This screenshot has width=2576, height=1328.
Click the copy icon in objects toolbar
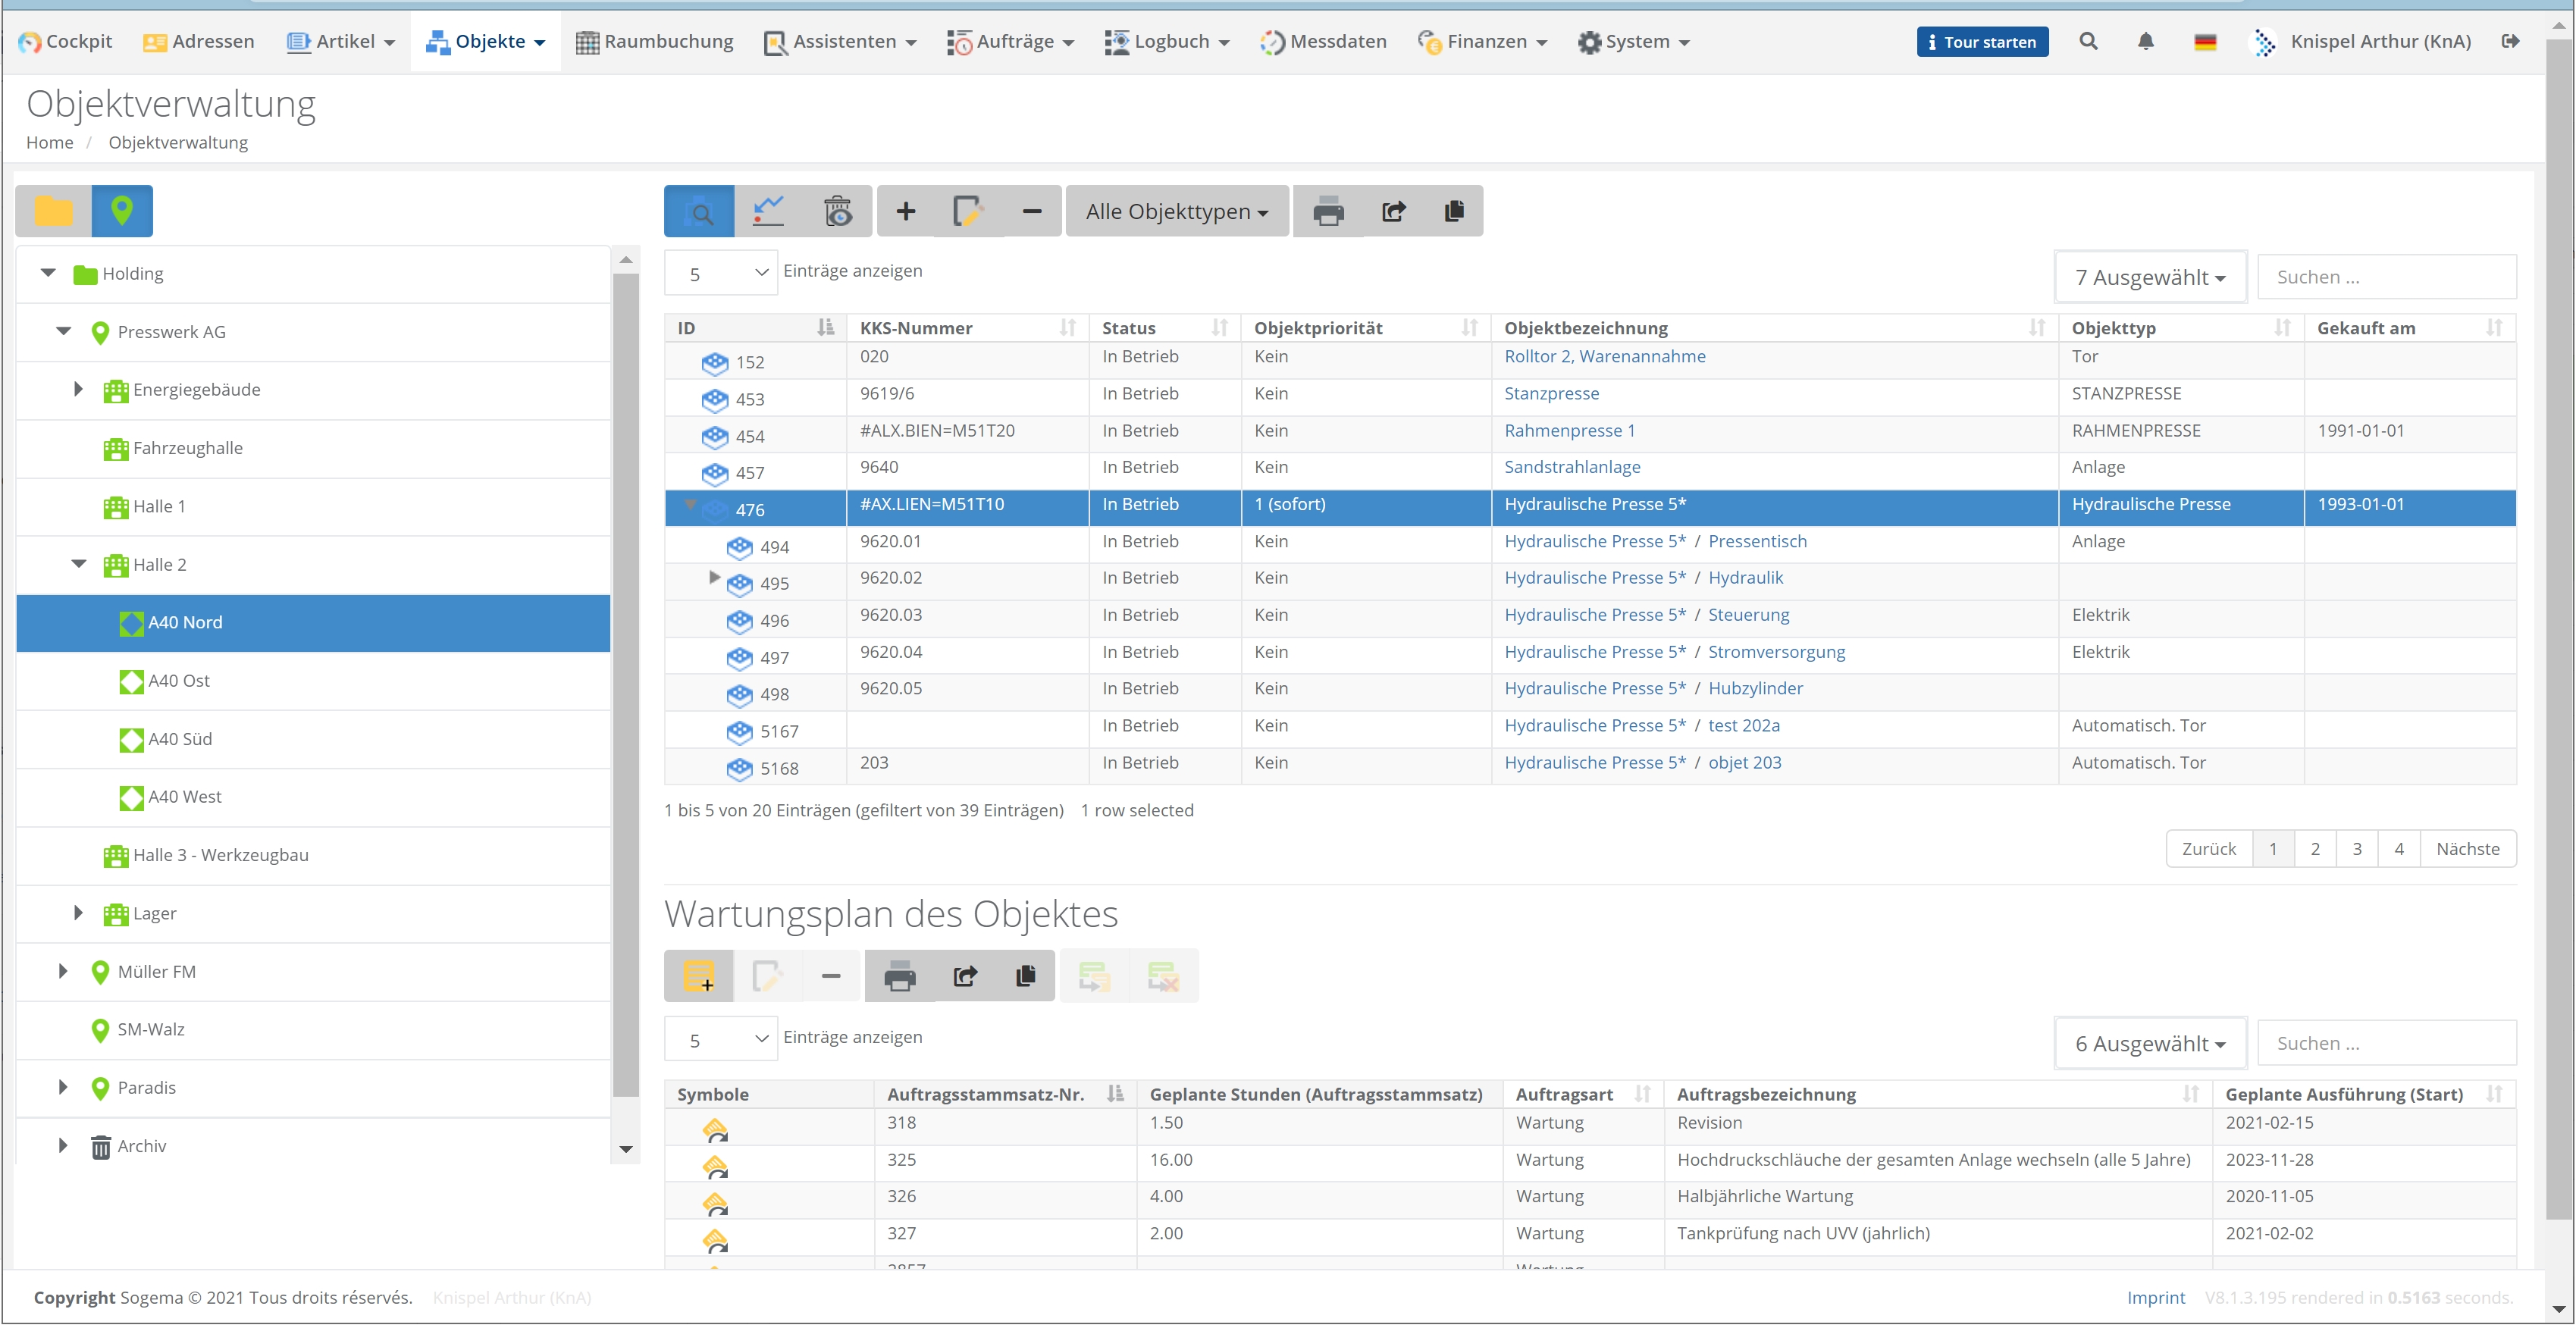point(1454,212)
